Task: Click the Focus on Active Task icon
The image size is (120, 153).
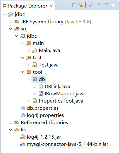Action: [x=91, y=5]
